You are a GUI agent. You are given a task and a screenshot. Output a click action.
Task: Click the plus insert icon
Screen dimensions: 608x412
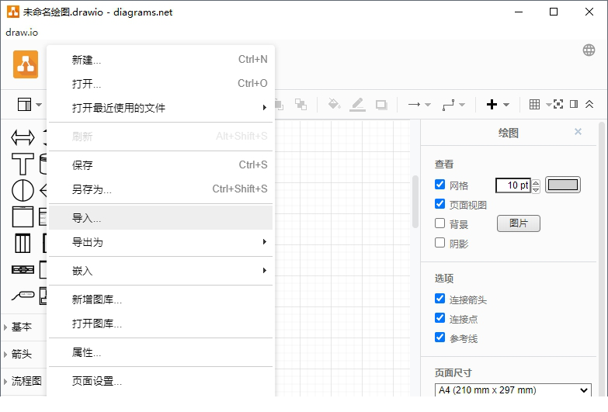492,104
